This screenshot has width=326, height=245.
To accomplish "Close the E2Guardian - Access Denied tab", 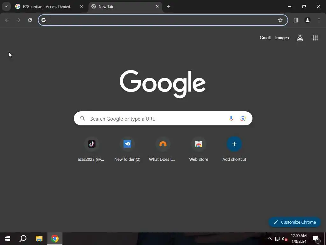I will [x=81, y=6].
